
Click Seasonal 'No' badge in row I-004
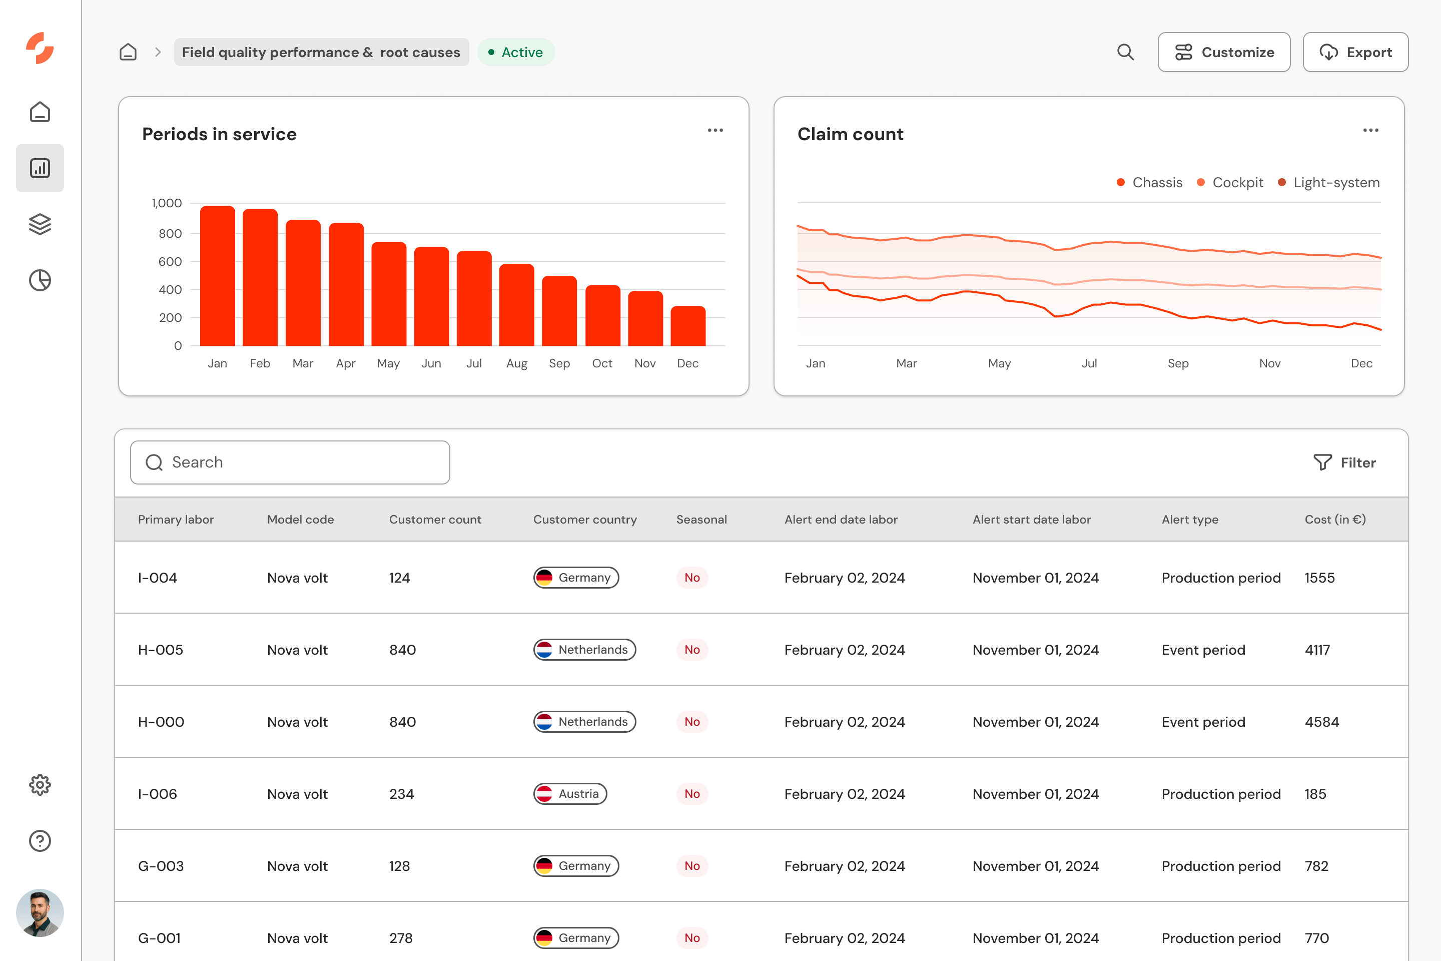pyautogui.click(x=692, y=577)
